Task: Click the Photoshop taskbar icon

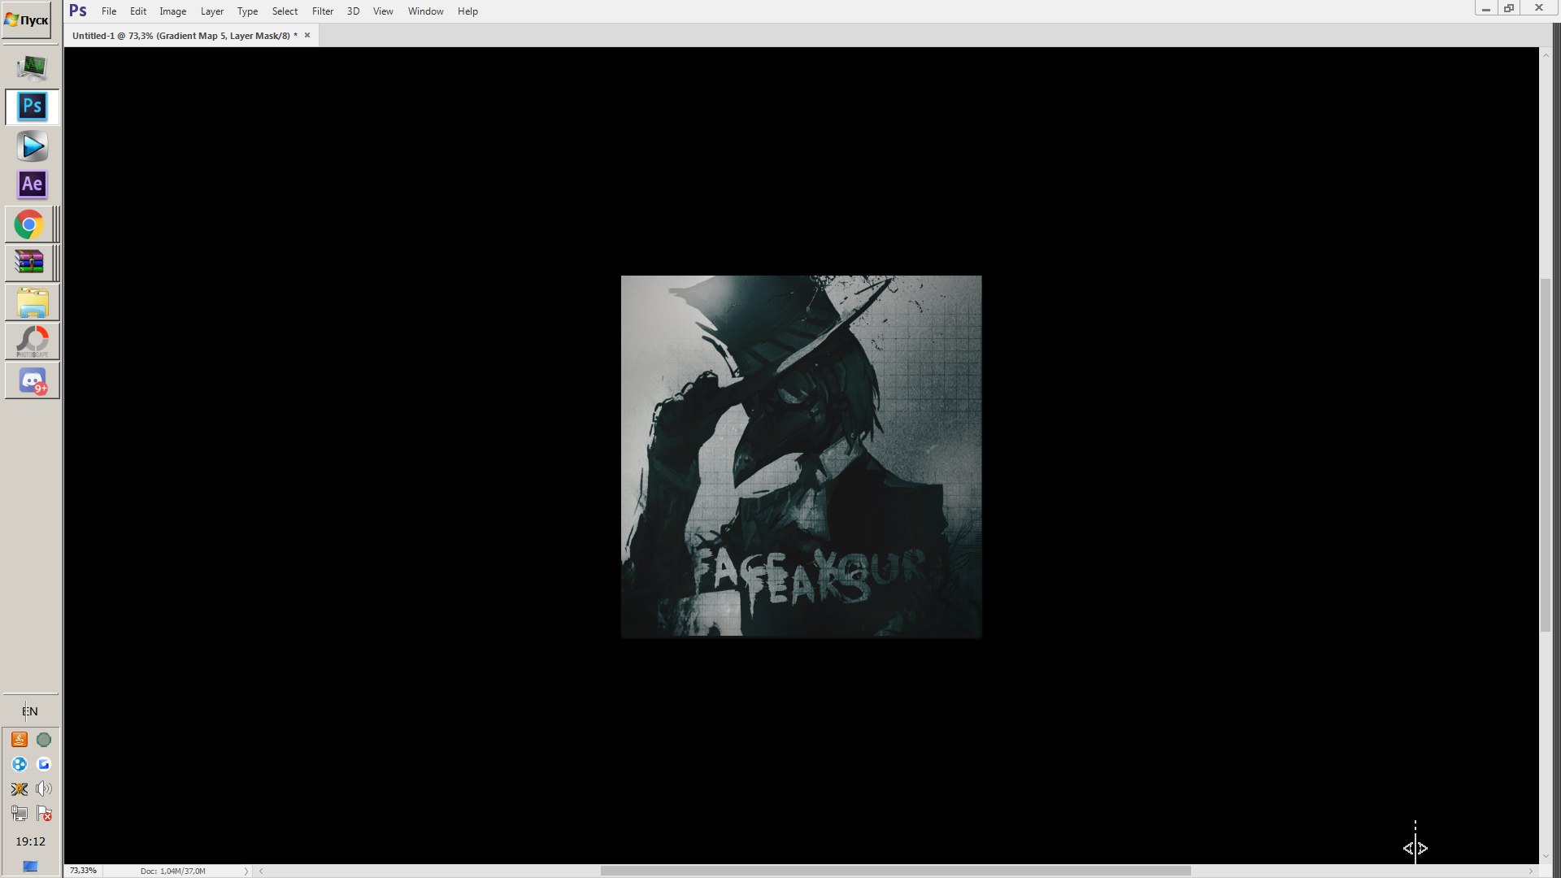Action: point(32,106)
